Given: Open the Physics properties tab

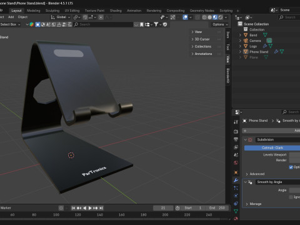Looking at the screenshot, I should coord(236,196).
